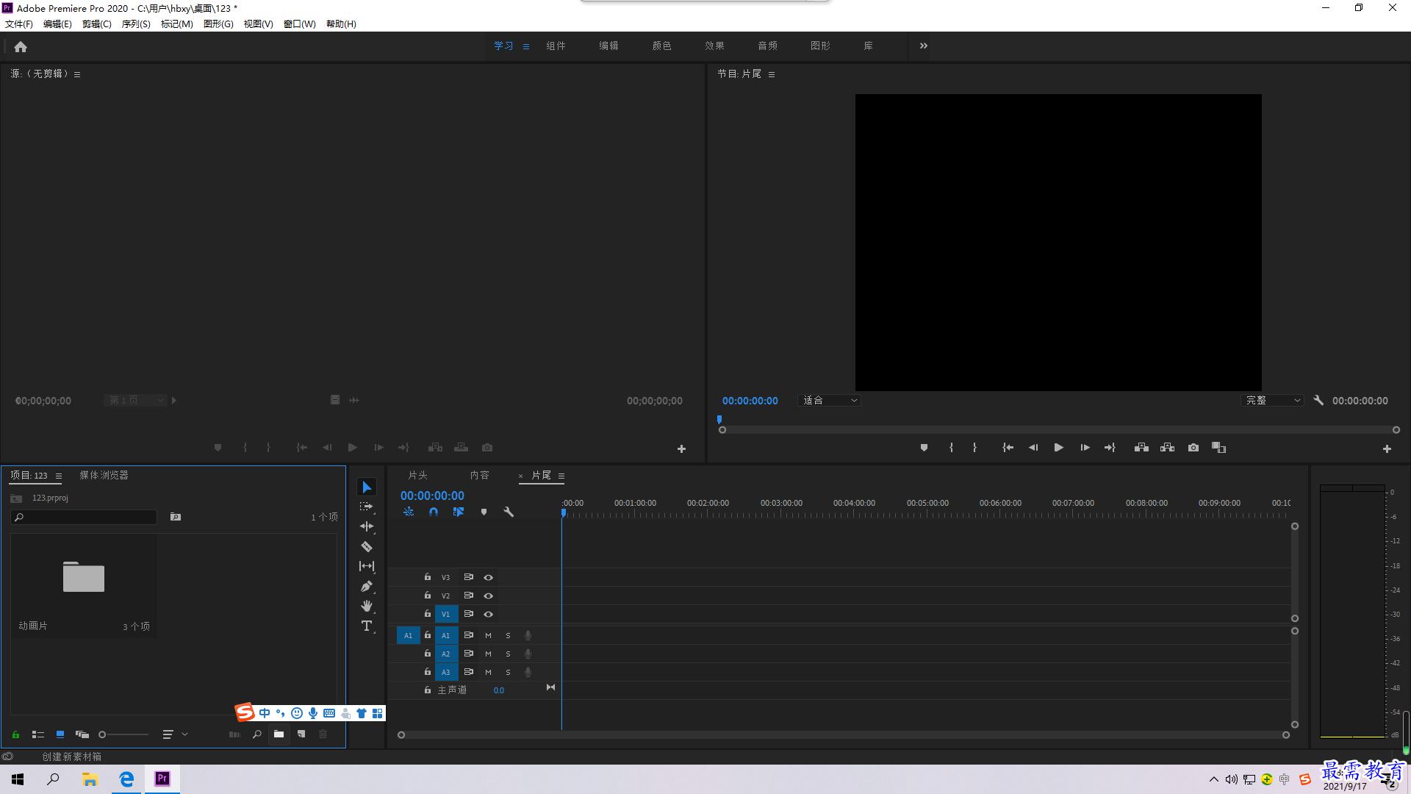The width and height of the screenshot is (1411, 794).
Task: Solo audio track A2
Action: point(508,654)
